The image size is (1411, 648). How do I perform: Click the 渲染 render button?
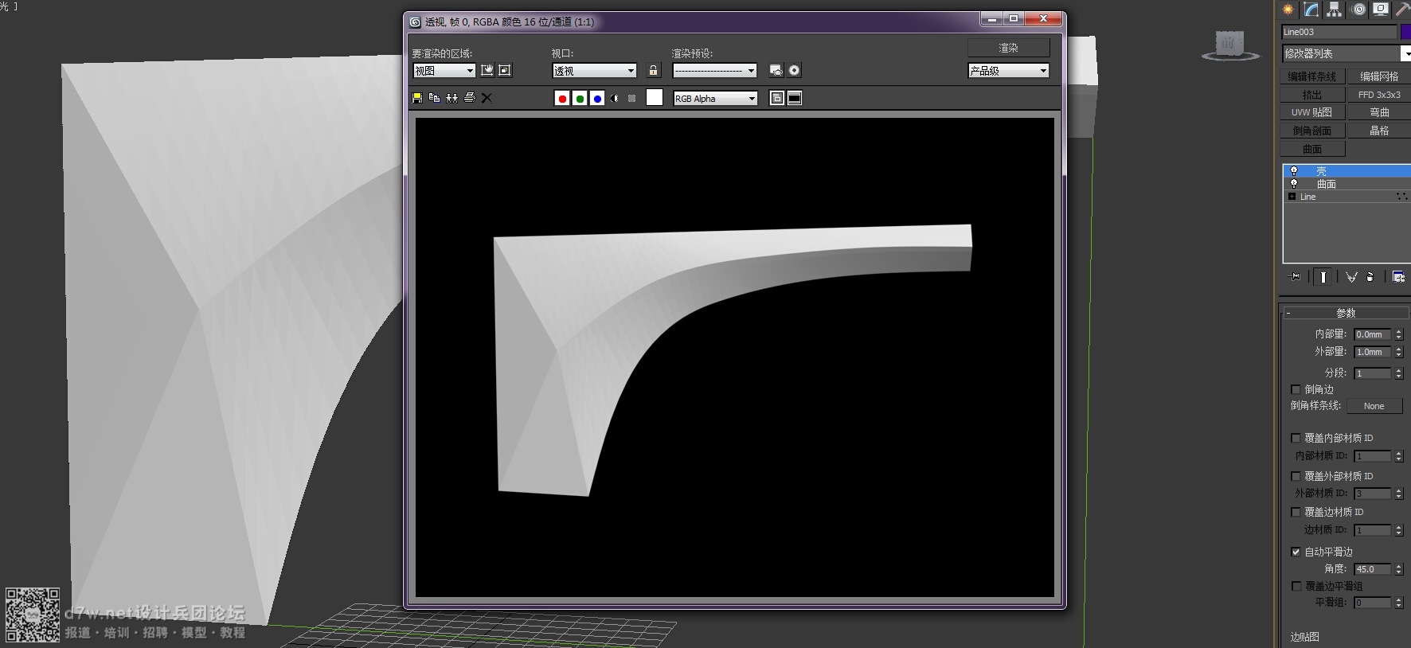tap(1009, 48)
